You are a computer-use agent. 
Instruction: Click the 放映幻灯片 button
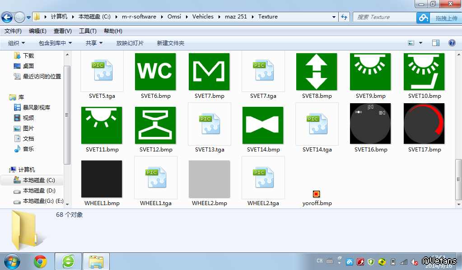[x=130, y=43]
